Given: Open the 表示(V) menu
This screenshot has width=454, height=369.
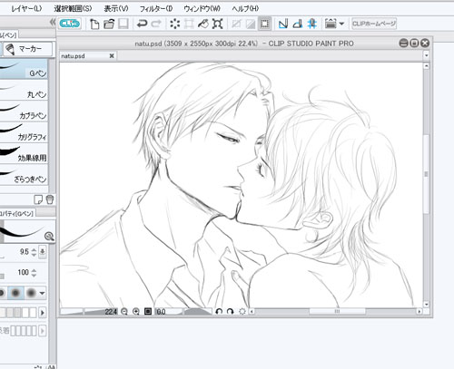Looking at the screenshot, I should point(116,8).
